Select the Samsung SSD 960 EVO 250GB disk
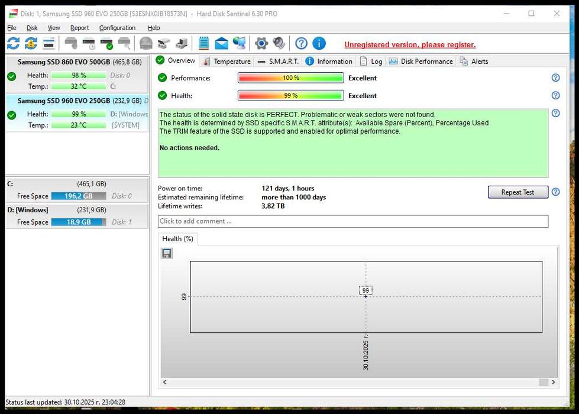 pyautogui.click(x=77, y=112)
